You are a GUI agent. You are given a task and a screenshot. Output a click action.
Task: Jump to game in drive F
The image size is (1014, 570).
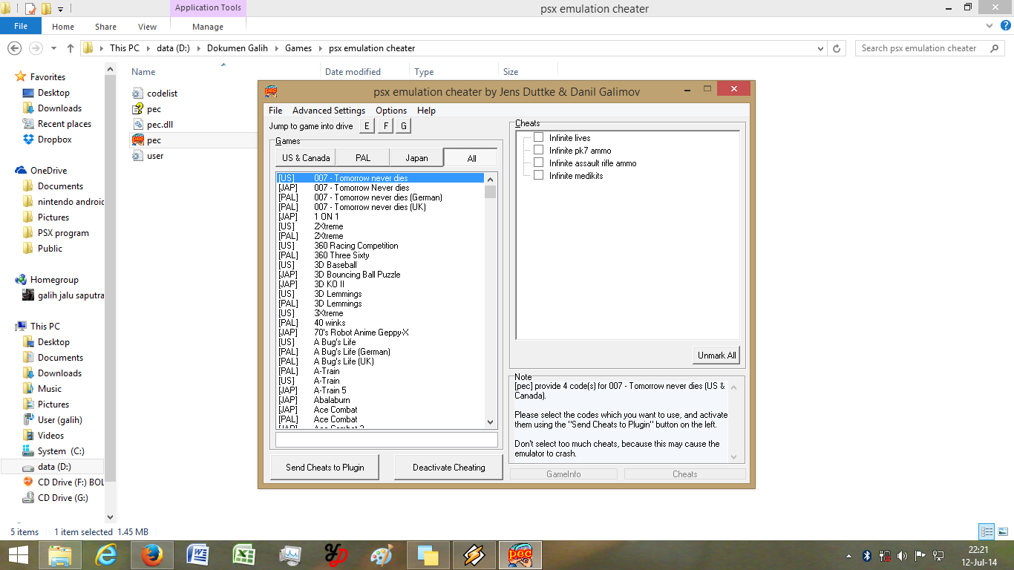tap(385, 126)
